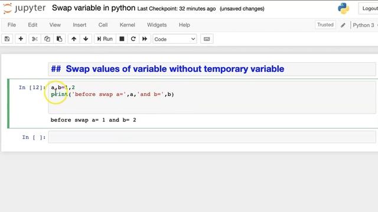Click the Trusted notebook button
This screenshot has height=212, width=378.
pos(325,25)
